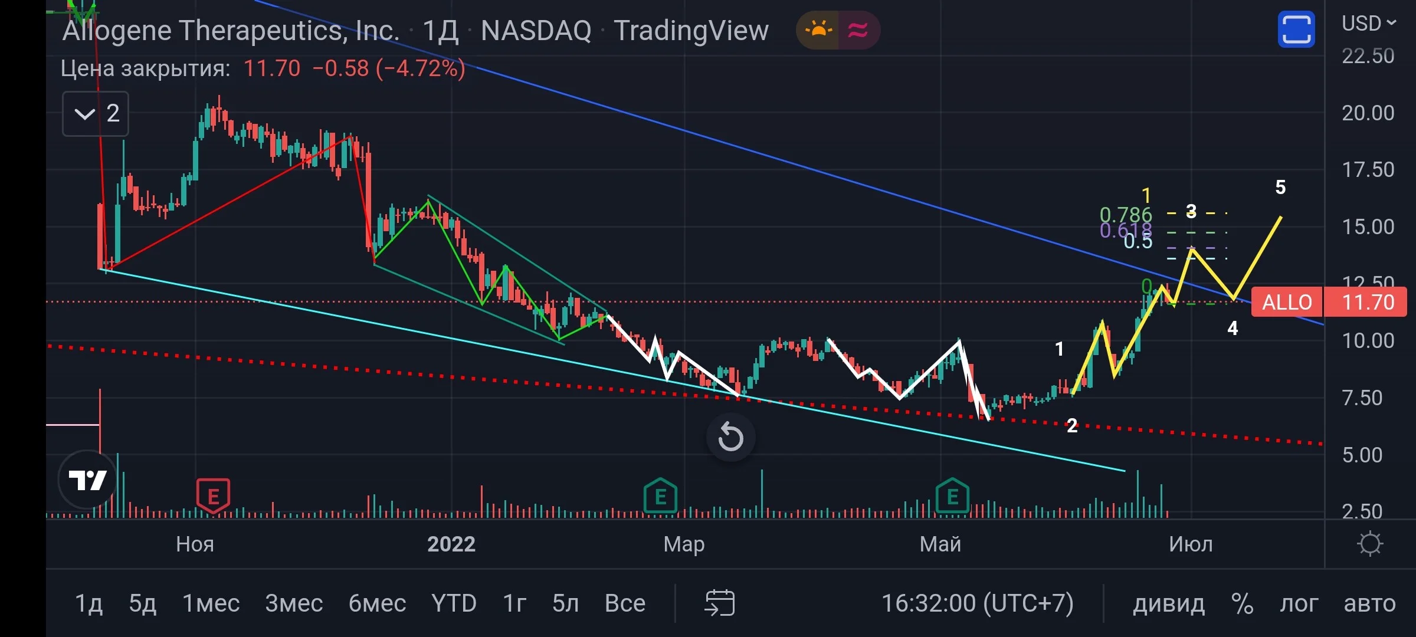Reset chart view with the undo arrow

(x=730, y=438)
